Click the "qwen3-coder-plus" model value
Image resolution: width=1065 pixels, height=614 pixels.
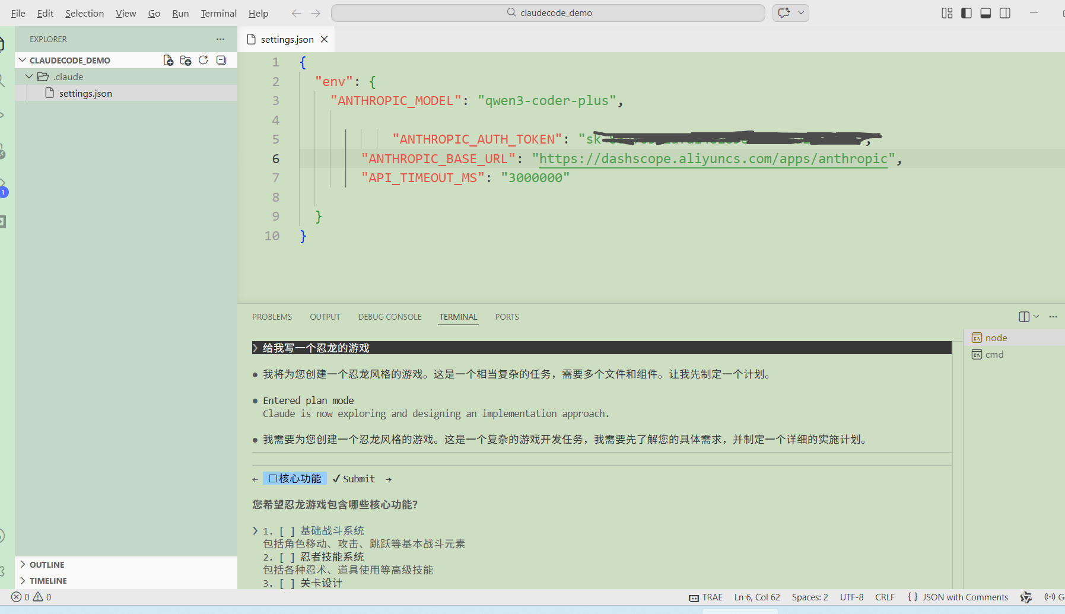547,101
